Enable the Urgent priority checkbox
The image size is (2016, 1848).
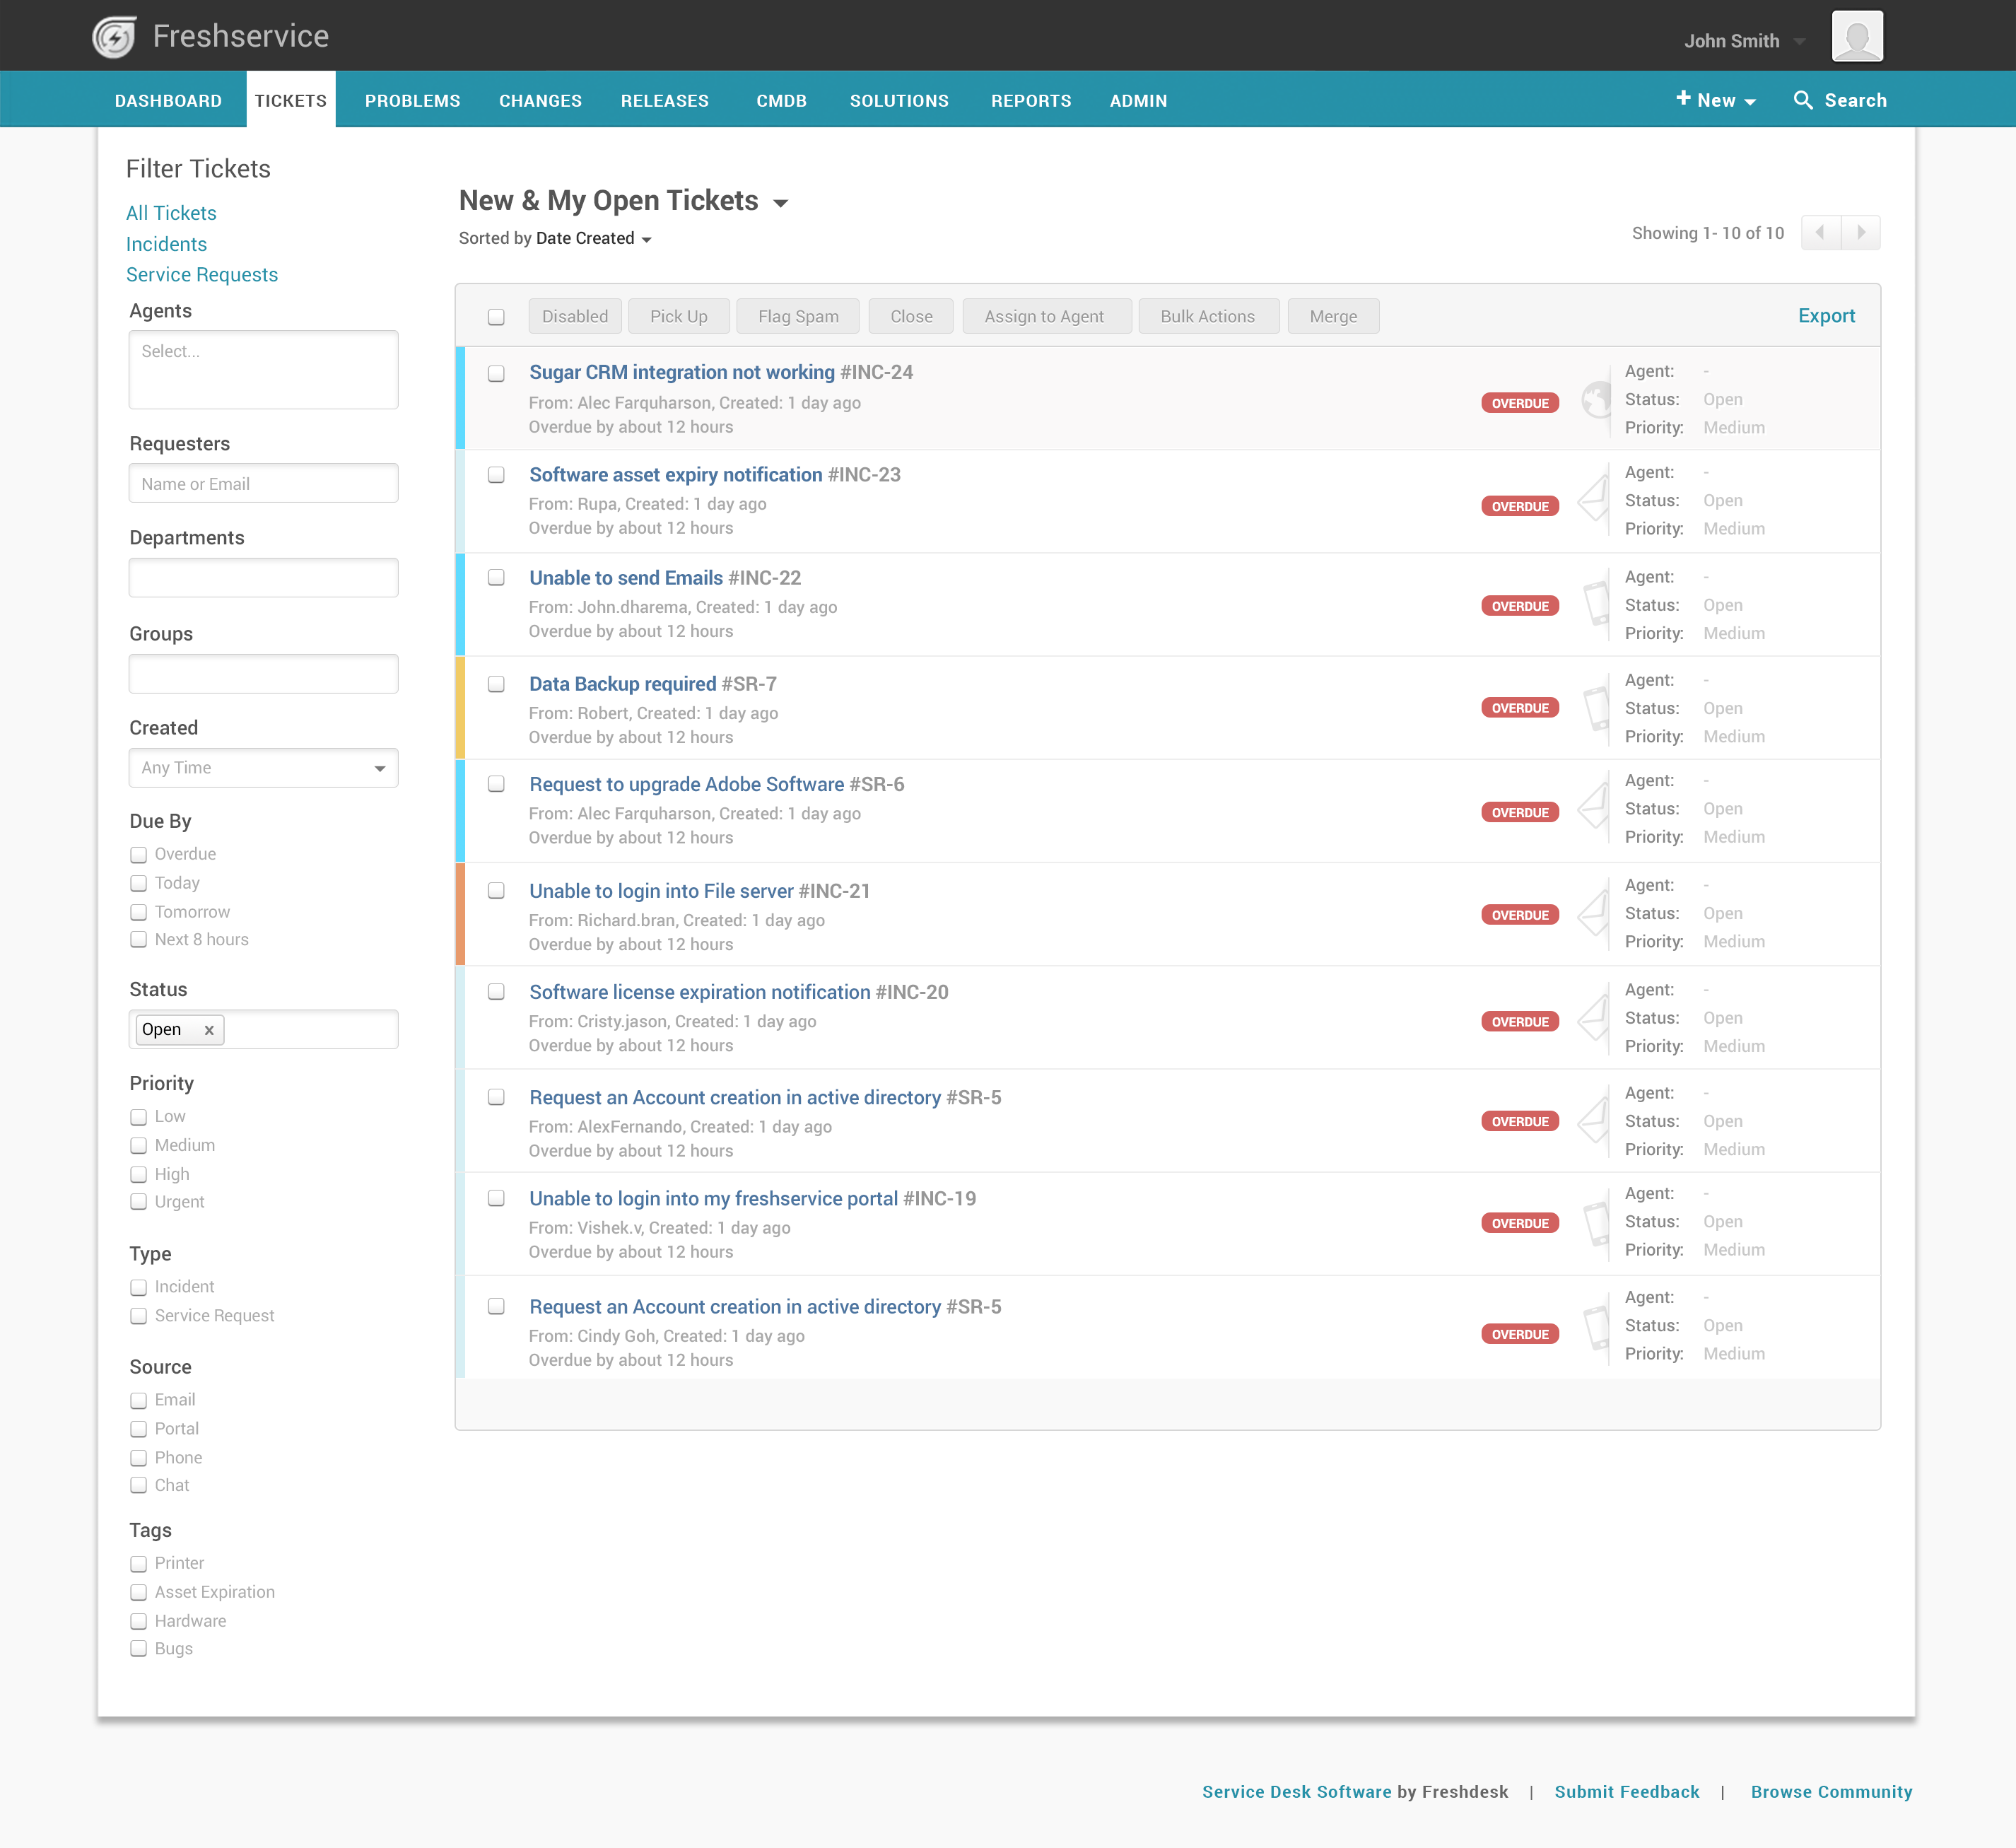point(139,1202)
